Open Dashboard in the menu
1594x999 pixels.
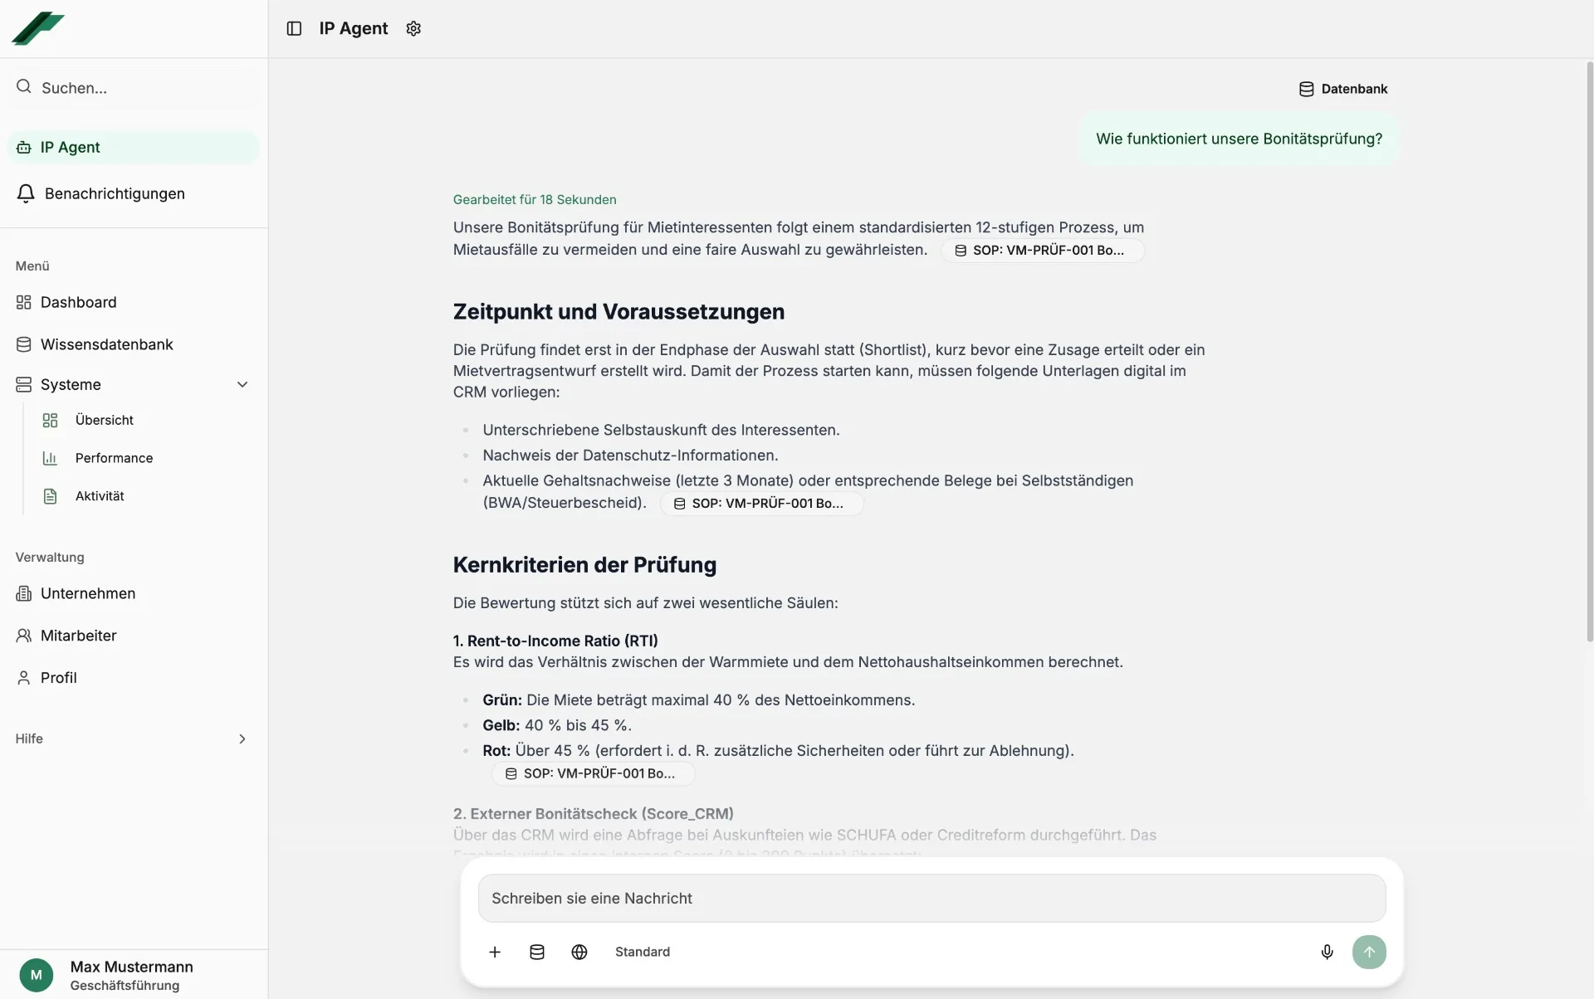[78, 302]
